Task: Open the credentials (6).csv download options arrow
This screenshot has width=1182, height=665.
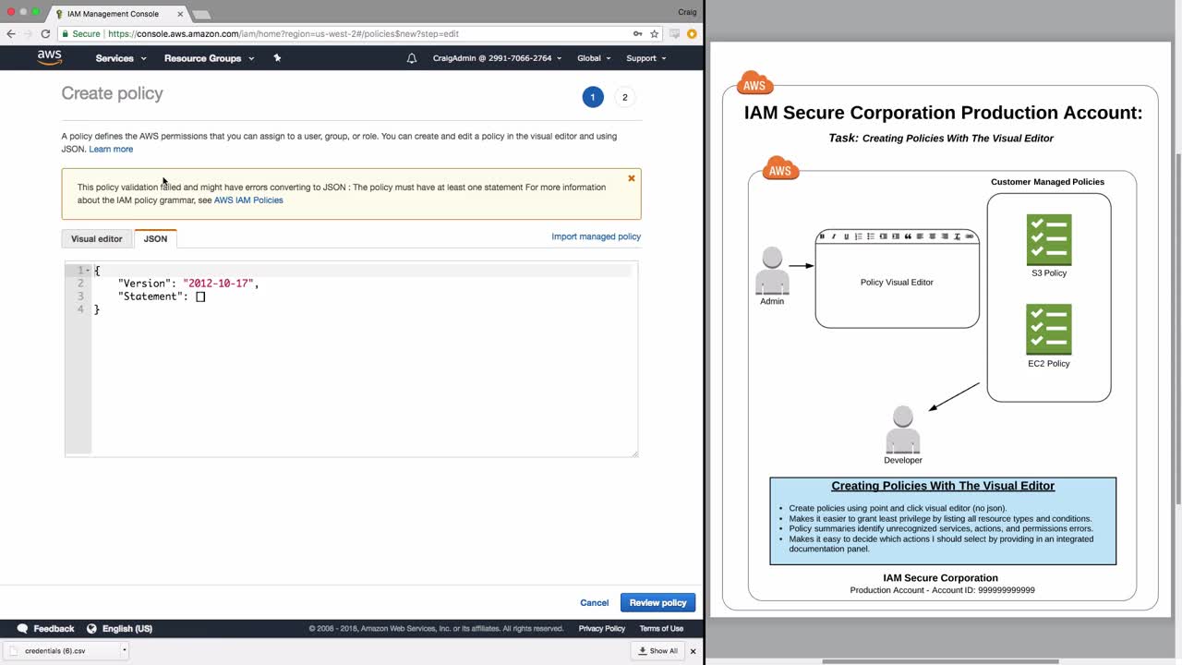Action: [x=124, y=650]
